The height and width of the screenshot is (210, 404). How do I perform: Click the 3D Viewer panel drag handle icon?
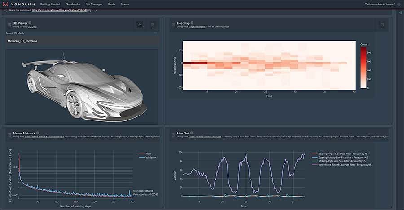9,25
